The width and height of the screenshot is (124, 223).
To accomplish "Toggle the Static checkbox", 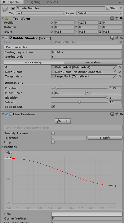I will point(108,8).
